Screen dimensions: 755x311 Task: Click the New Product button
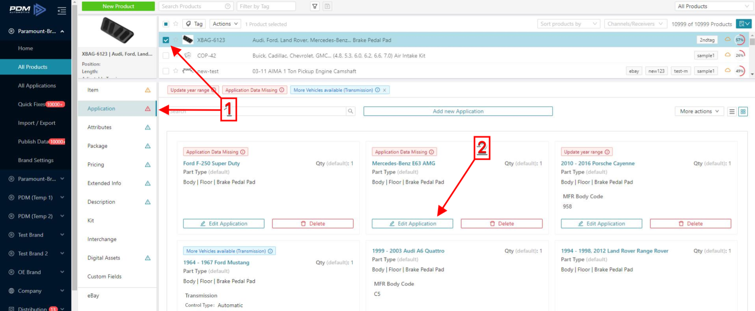(x=118, y=6)
